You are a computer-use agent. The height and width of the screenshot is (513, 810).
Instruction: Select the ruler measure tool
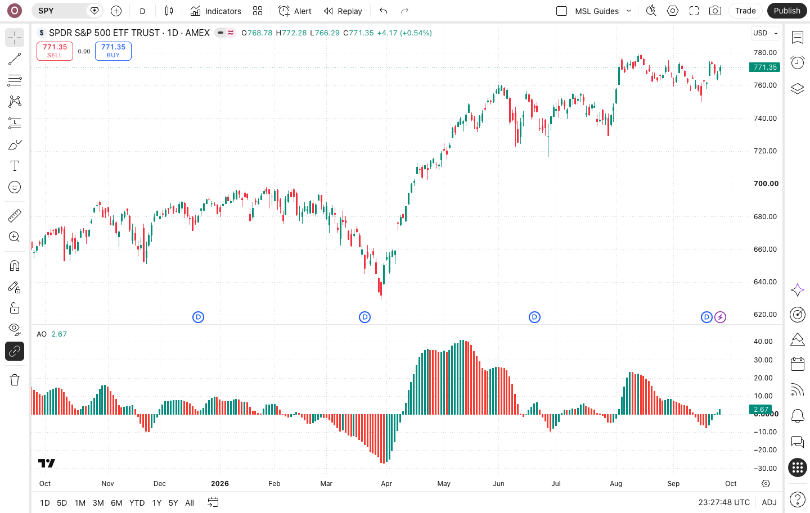point(15,215)
